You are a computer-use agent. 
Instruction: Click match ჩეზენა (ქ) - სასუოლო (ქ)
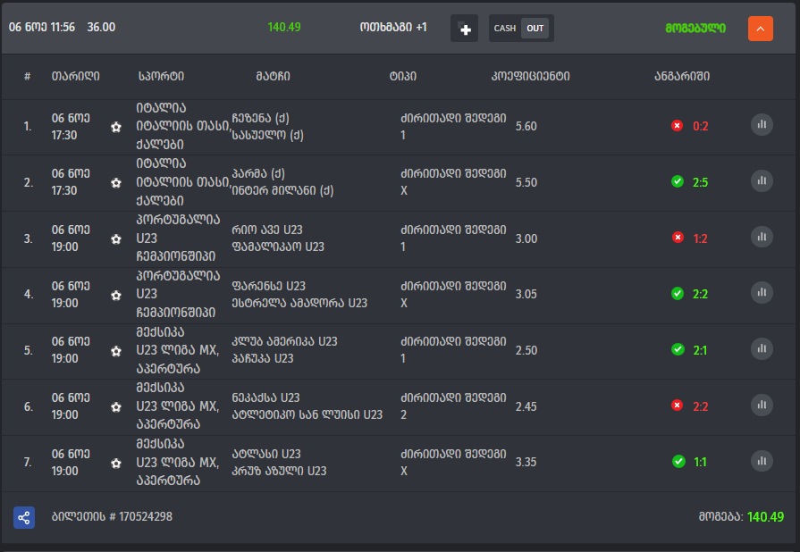click(x=268, y=127)
